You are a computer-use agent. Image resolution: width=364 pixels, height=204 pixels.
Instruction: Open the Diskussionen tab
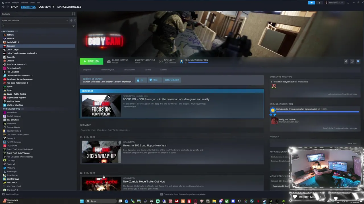(x=129, y=70)
